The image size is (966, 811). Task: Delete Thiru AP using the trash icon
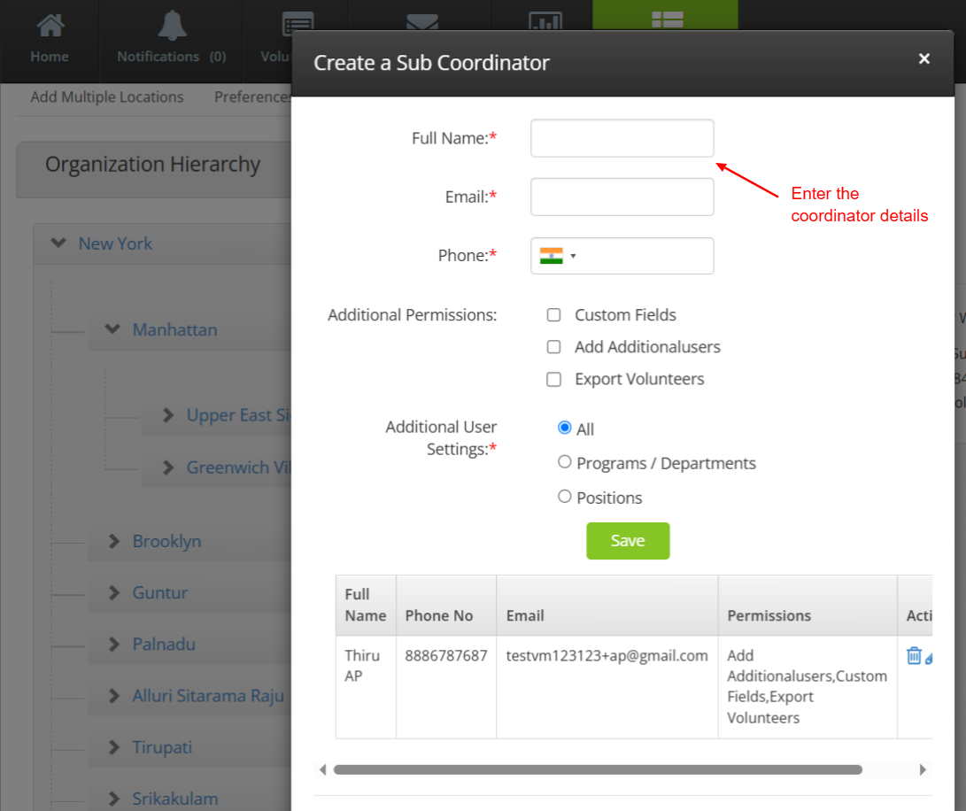(914, 656)
